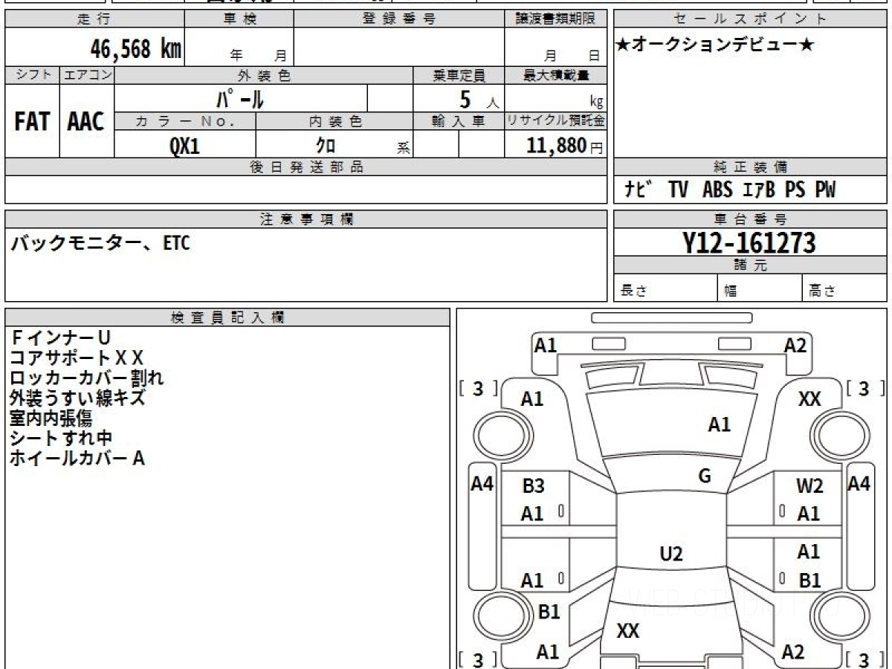This screenshot has height=669, width=892.
Task: Click the 輸入車 header
Action: click(x=459, y=121)
